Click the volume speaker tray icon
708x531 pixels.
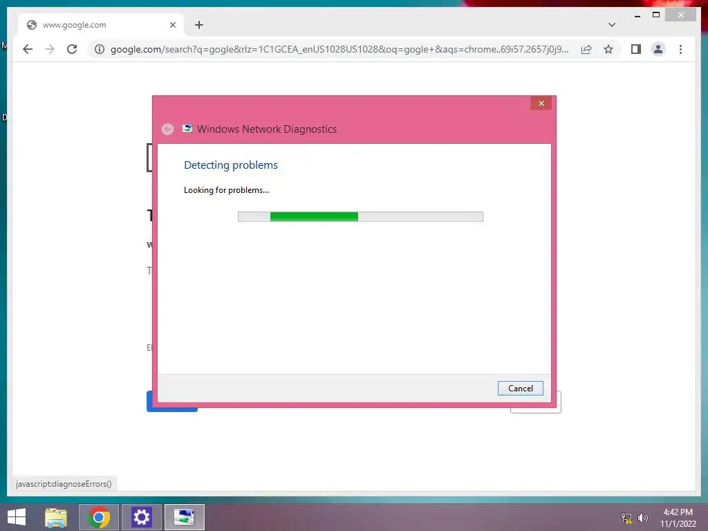click(x=642, y=518)
